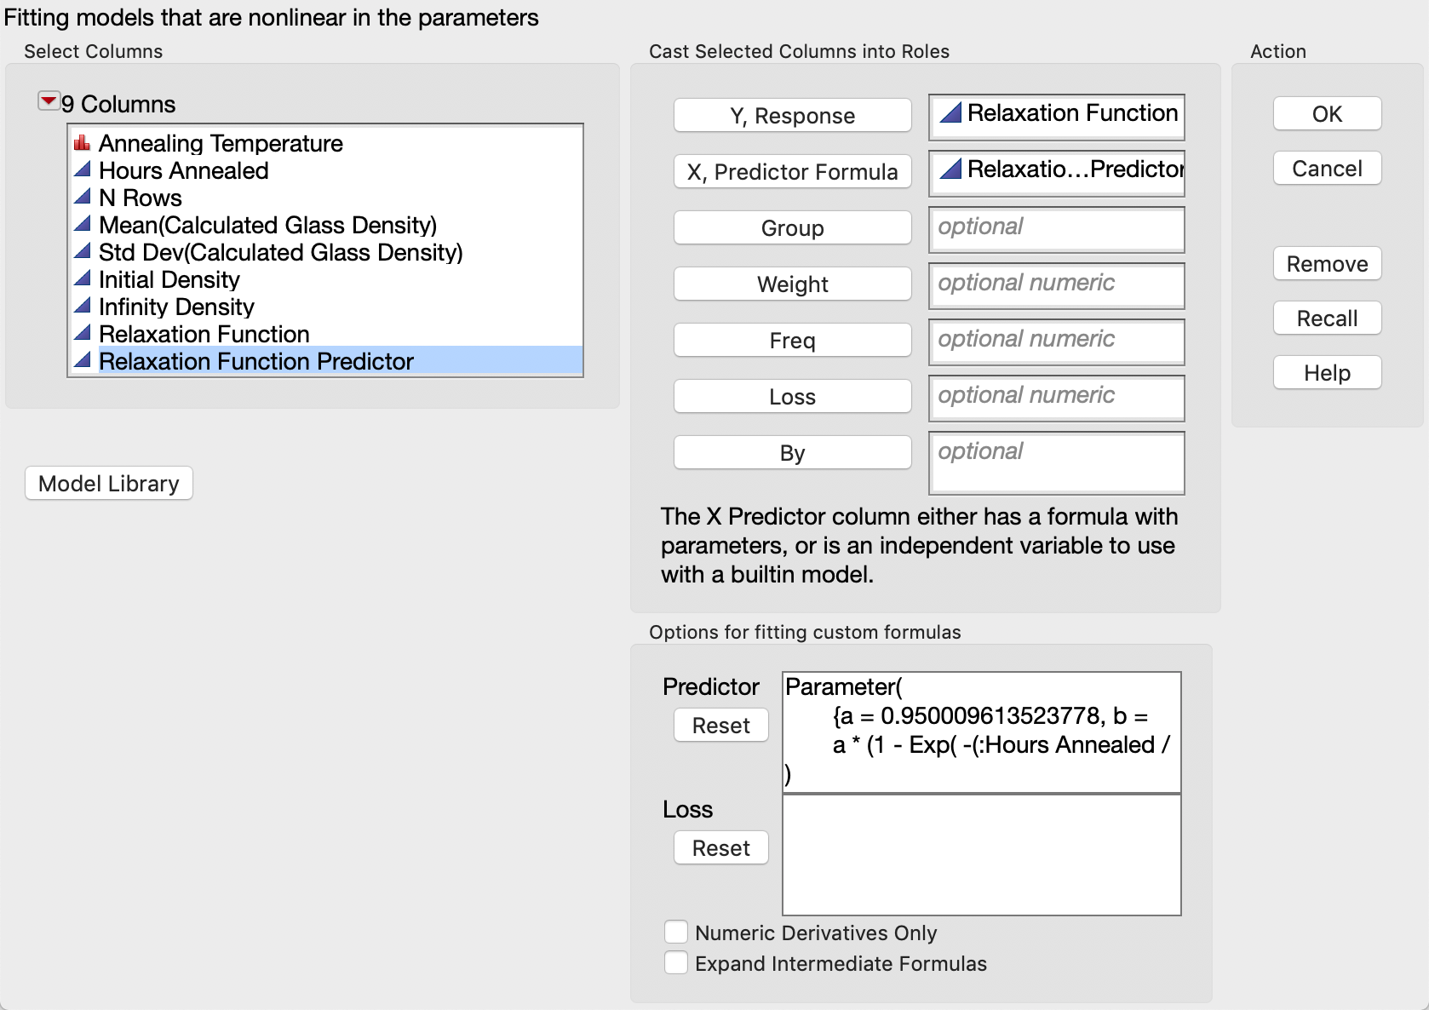Viewport: 1429px width, 1010px height.
Task: Click the nominal icon beside Annealing Temperature
Action: pyautogui.click(x=83, y=143)
